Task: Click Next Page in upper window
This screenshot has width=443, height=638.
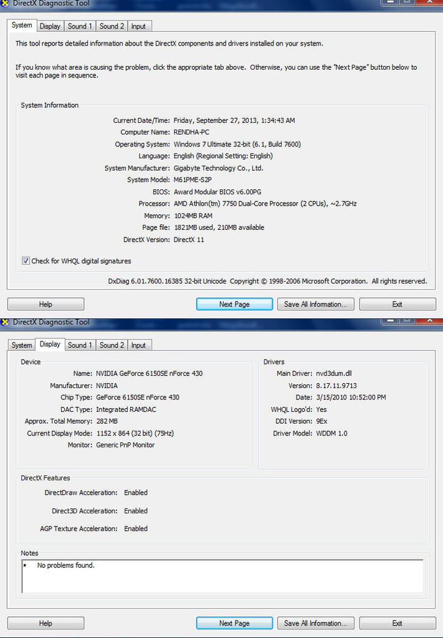Action: pos(234,304)
